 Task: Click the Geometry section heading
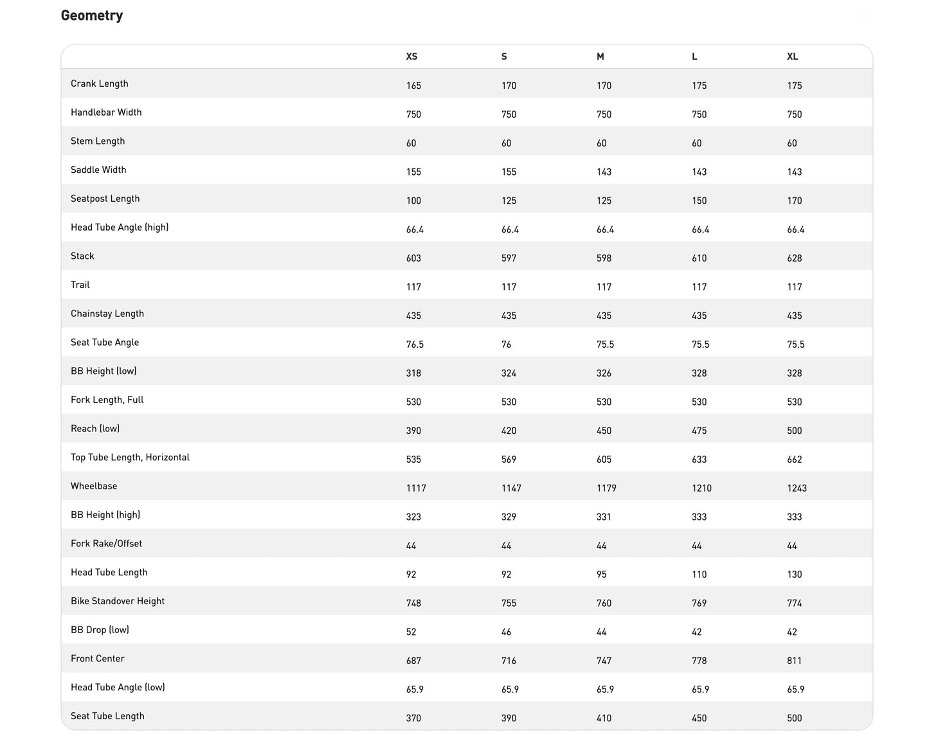pyautogui.click(x=92, y=15)
